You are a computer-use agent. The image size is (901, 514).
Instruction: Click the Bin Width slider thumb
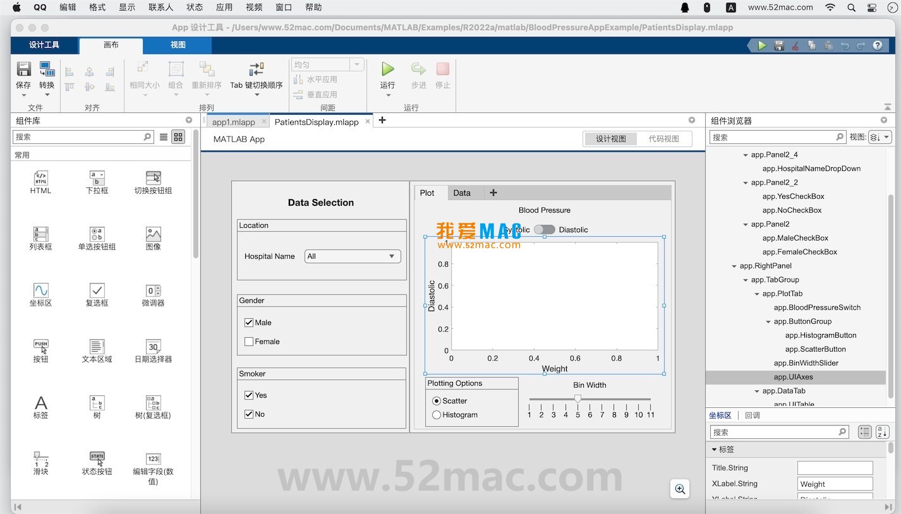pyautogui.click(x=577, y=398)
